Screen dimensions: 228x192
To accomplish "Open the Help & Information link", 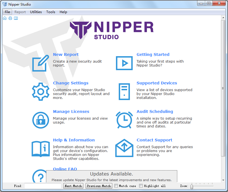I will click(x=74, y=140).
